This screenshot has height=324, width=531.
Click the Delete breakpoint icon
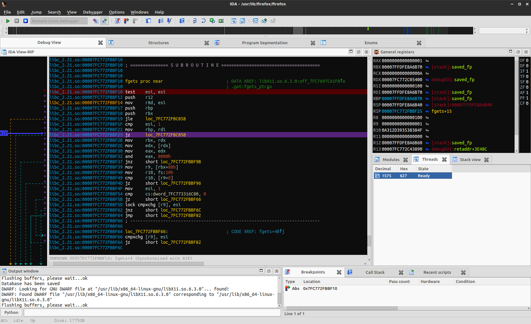click(x=135, y=21)
